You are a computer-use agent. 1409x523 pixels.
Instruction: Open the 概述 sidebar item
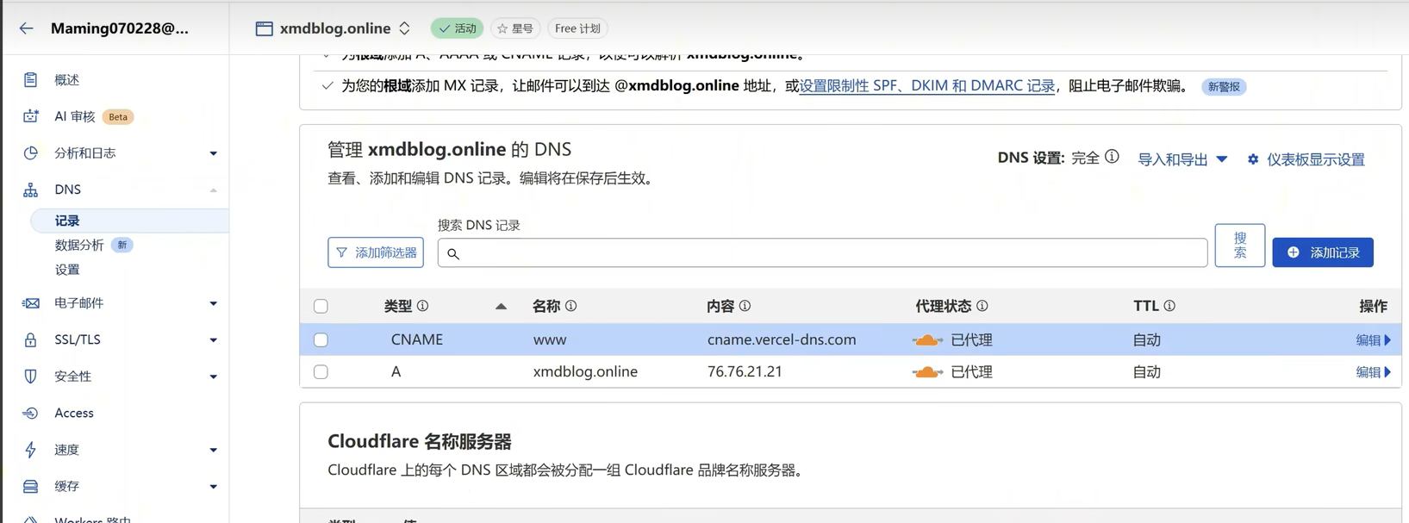click(x=66, y=79)
